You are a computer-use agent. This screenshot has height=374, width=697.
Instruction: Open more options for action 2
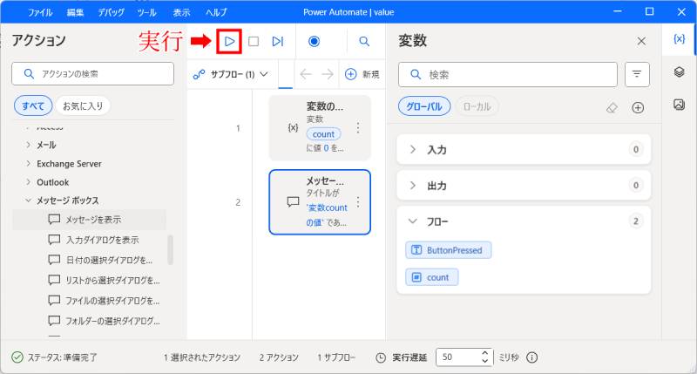tap(358, 202)
